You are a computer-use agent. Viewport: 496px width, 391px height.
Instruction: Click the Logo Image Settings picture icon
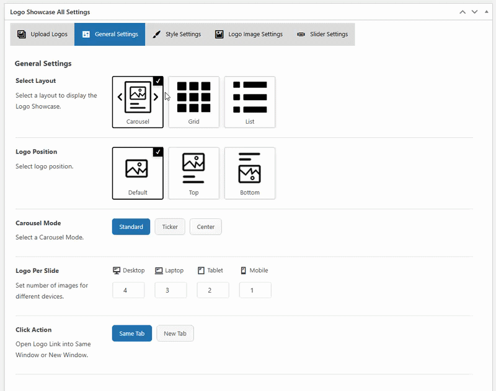point(219,34)
